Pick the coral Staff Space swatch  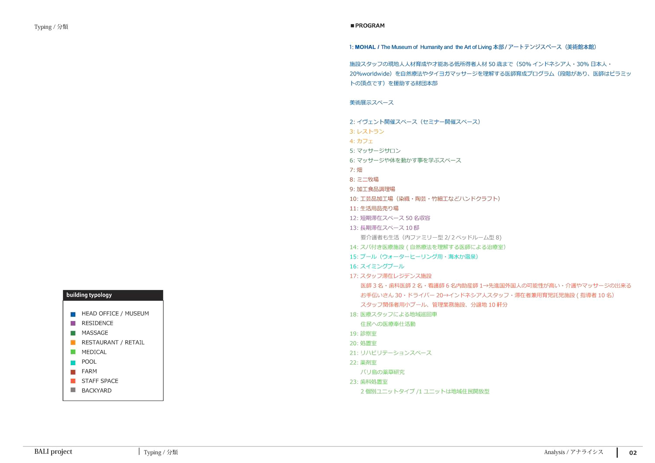click(73, 381)
